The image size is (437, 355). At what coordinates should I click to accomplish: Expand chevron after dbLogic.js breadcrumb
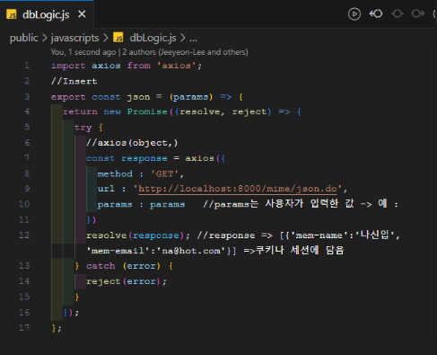coord(183,38)
